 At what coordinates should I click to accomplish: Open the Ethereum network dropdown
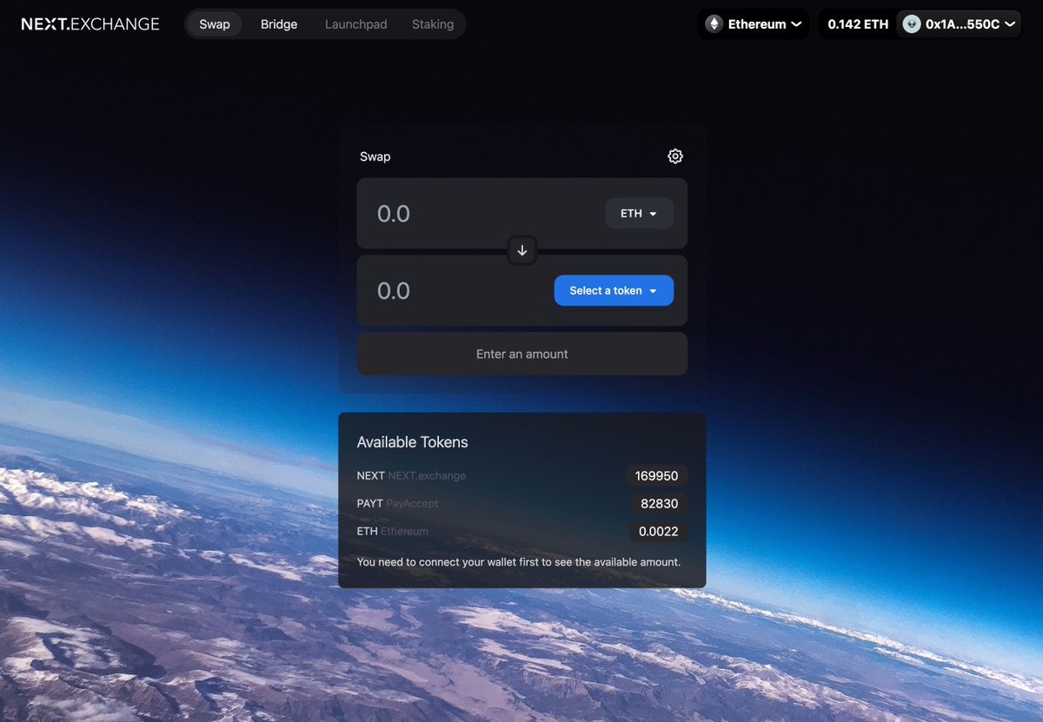click(x=753, y=24)
